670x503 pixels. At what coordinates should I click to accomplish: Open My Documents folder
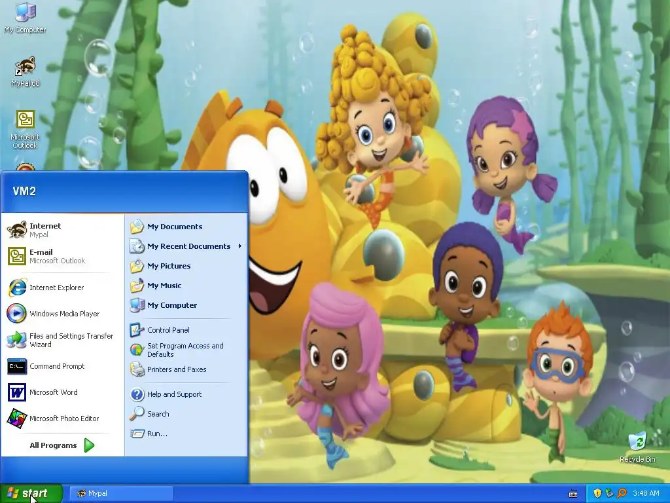click(186, 227)
